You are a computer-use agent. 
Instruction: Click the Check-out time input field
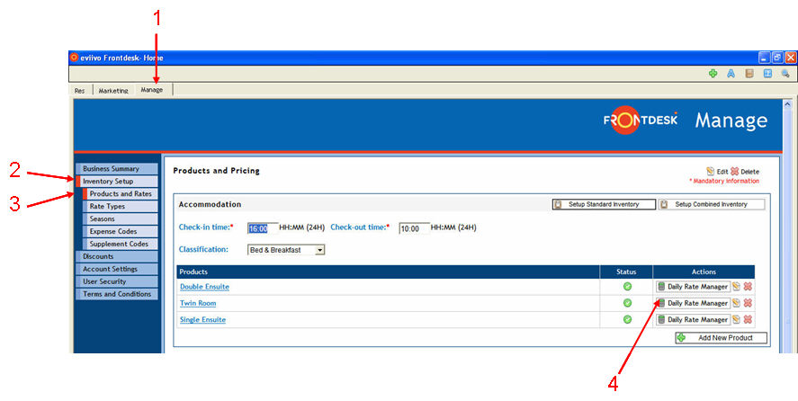(414, 228)
